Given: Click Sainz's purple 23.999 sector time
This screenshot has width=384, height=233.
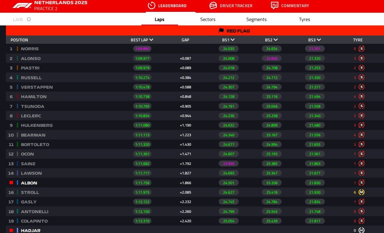Looking at the screenshot, I should [228, 164].
